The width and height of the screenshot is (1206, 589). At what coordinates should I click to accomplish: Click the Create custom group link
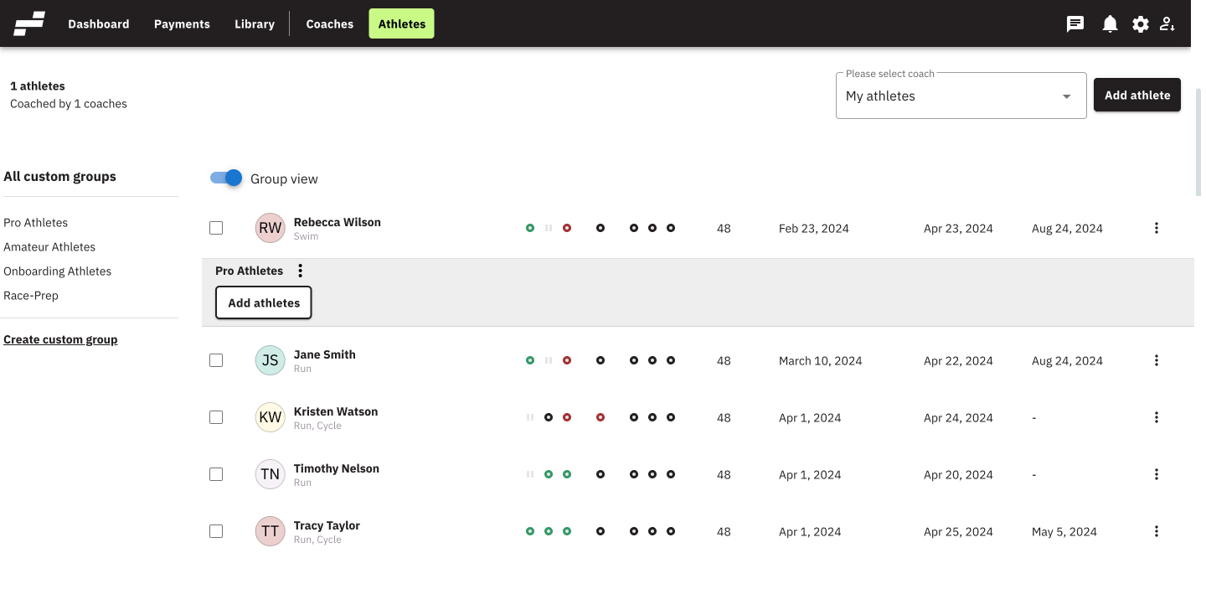[60, 339]
